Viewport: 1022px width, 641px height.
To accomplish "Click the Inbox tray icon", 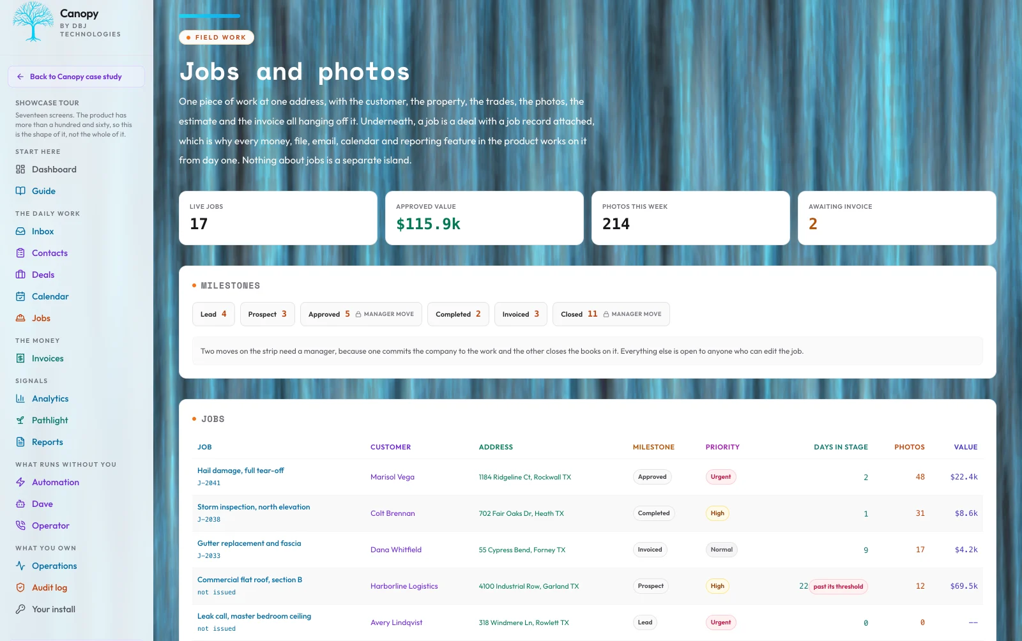I will (x=20, y=231).
